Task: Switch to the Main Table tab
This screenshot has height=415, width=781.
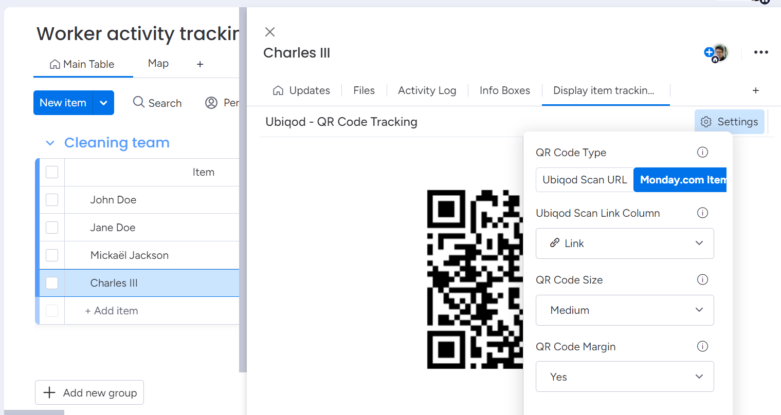Action: [x=83, y=64]
